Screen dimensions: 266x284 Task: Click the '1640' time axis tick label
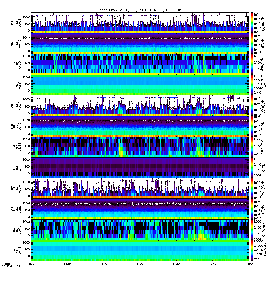pos(104,264)
